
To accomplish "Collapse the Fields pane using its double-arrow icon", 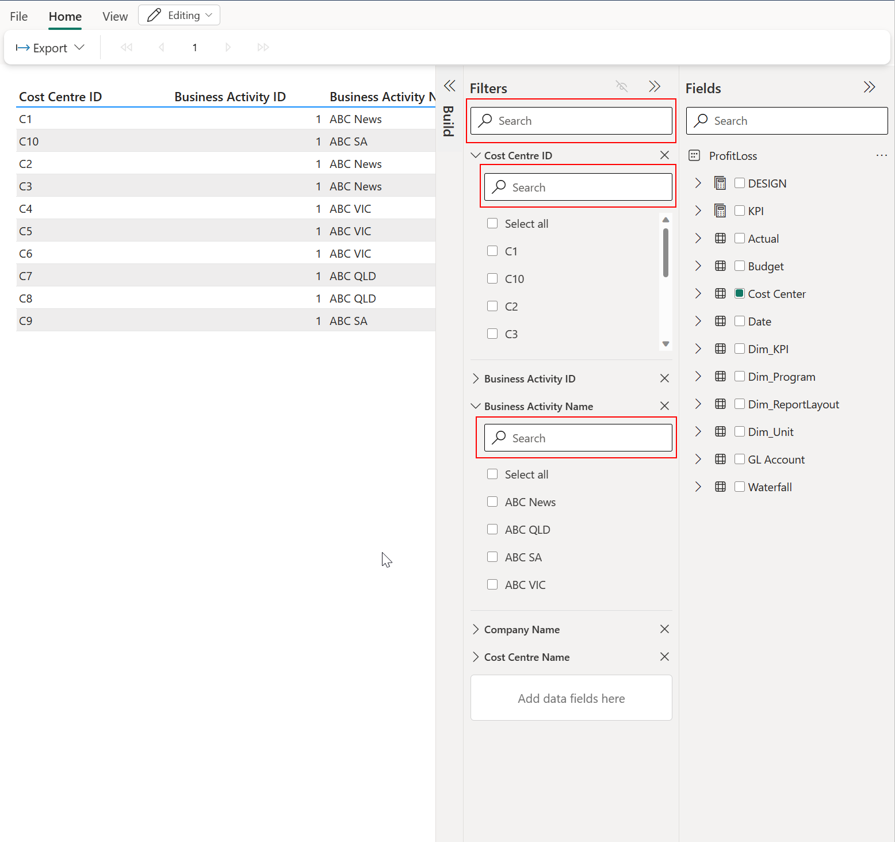I will click(x=869, y=87).
